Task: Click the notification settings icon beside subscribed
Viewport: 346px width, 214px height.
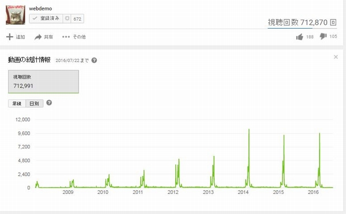Action: pos(67,18)
